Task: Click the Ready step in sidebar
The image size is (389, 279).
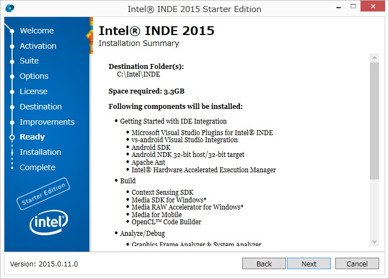Action: pyautogui.click(x=32, y=137)
